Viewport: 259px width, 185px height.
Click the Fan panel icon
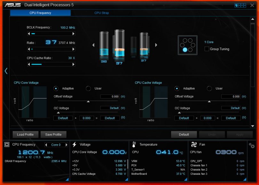point(194,145)
